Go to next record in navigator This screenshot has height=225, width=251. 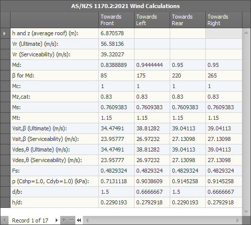pyautogui.click(x=57, y=220)
